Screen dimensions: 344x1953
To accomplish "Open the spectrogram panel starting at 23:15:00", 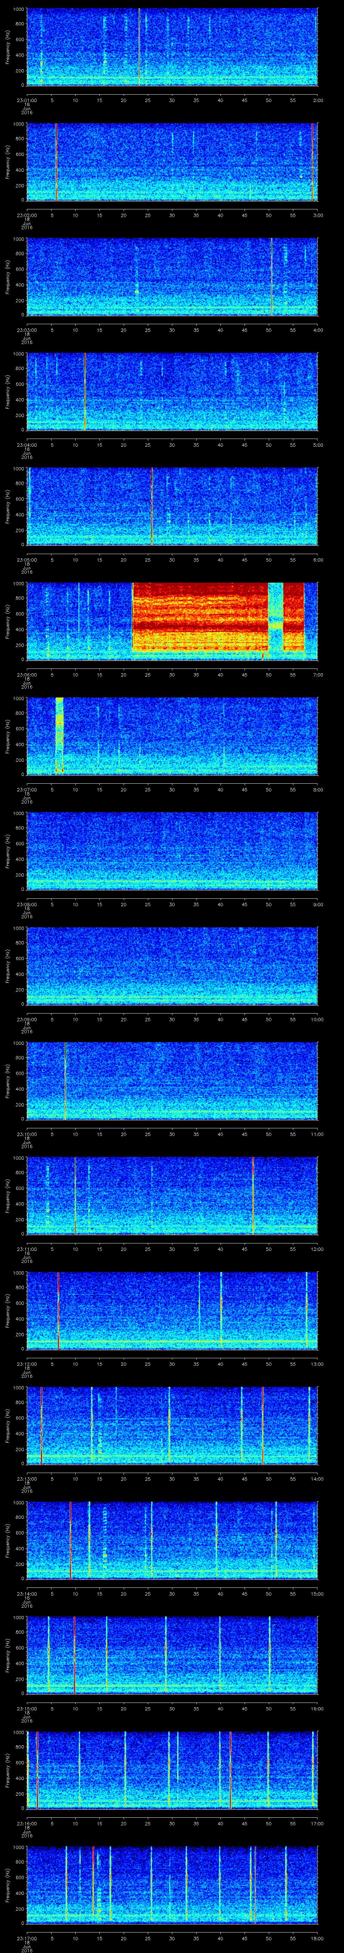I will point(172,1655).
